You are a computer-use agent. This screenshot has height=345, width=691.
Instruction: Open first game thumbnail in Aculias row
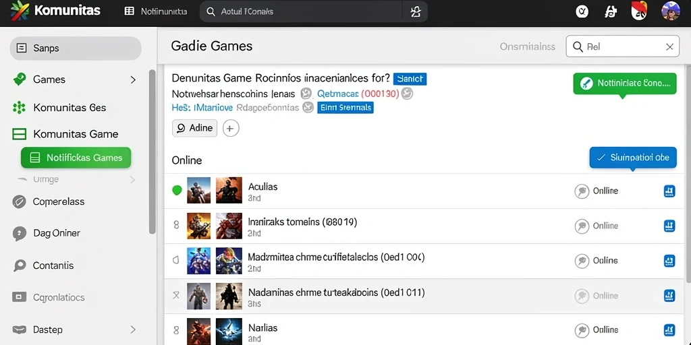(x=199, y=190)
